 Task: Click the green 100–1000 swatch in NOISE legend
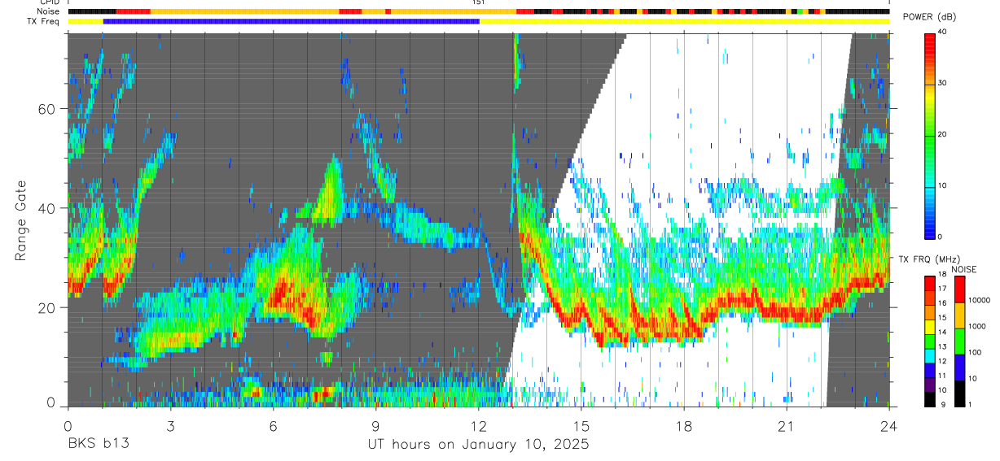959,341
